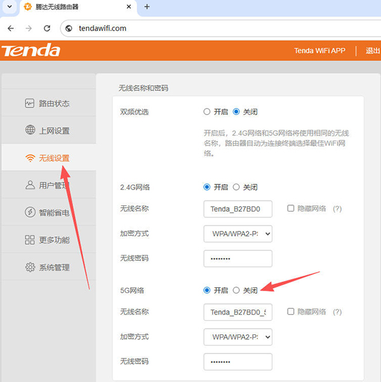Screen dimensions: 381x382
Task: Click the 用户管理 person icon
Action: pos(30,185)
